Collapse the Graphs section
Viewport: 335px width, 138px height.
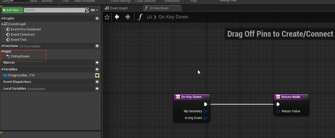(2, 18)
